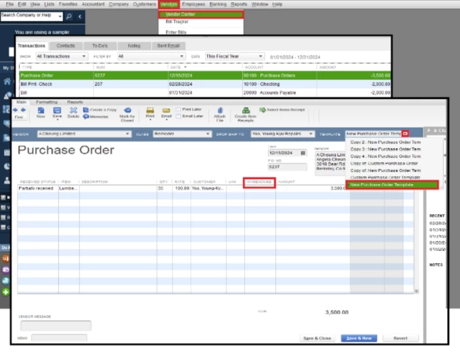The height and width of the screenshot is (356, 460).
Task: Click the Email envelope icon
Action: click(x=166, y=110)
